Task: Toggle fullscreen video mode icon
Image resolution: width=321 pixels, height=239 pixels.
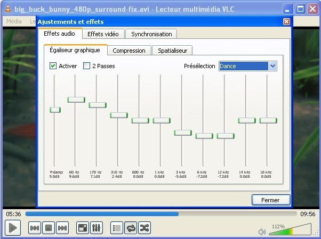Action: click(x=83, y=228)
